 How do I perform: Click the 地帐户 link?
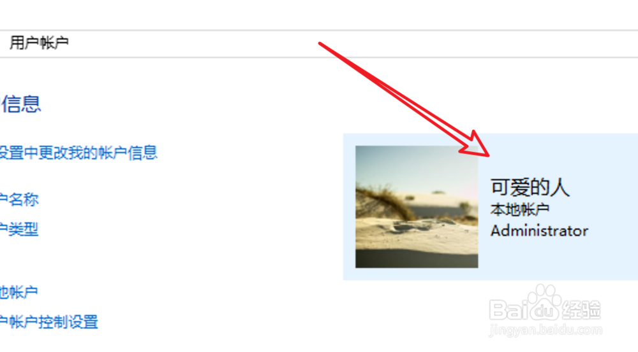pos(19,292)
